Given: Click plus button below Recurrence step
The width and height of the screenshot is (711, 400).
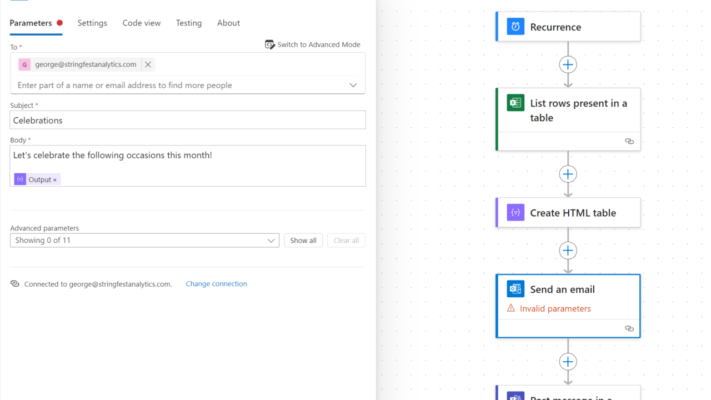Looking at the screenshot, I should (568, 64).
